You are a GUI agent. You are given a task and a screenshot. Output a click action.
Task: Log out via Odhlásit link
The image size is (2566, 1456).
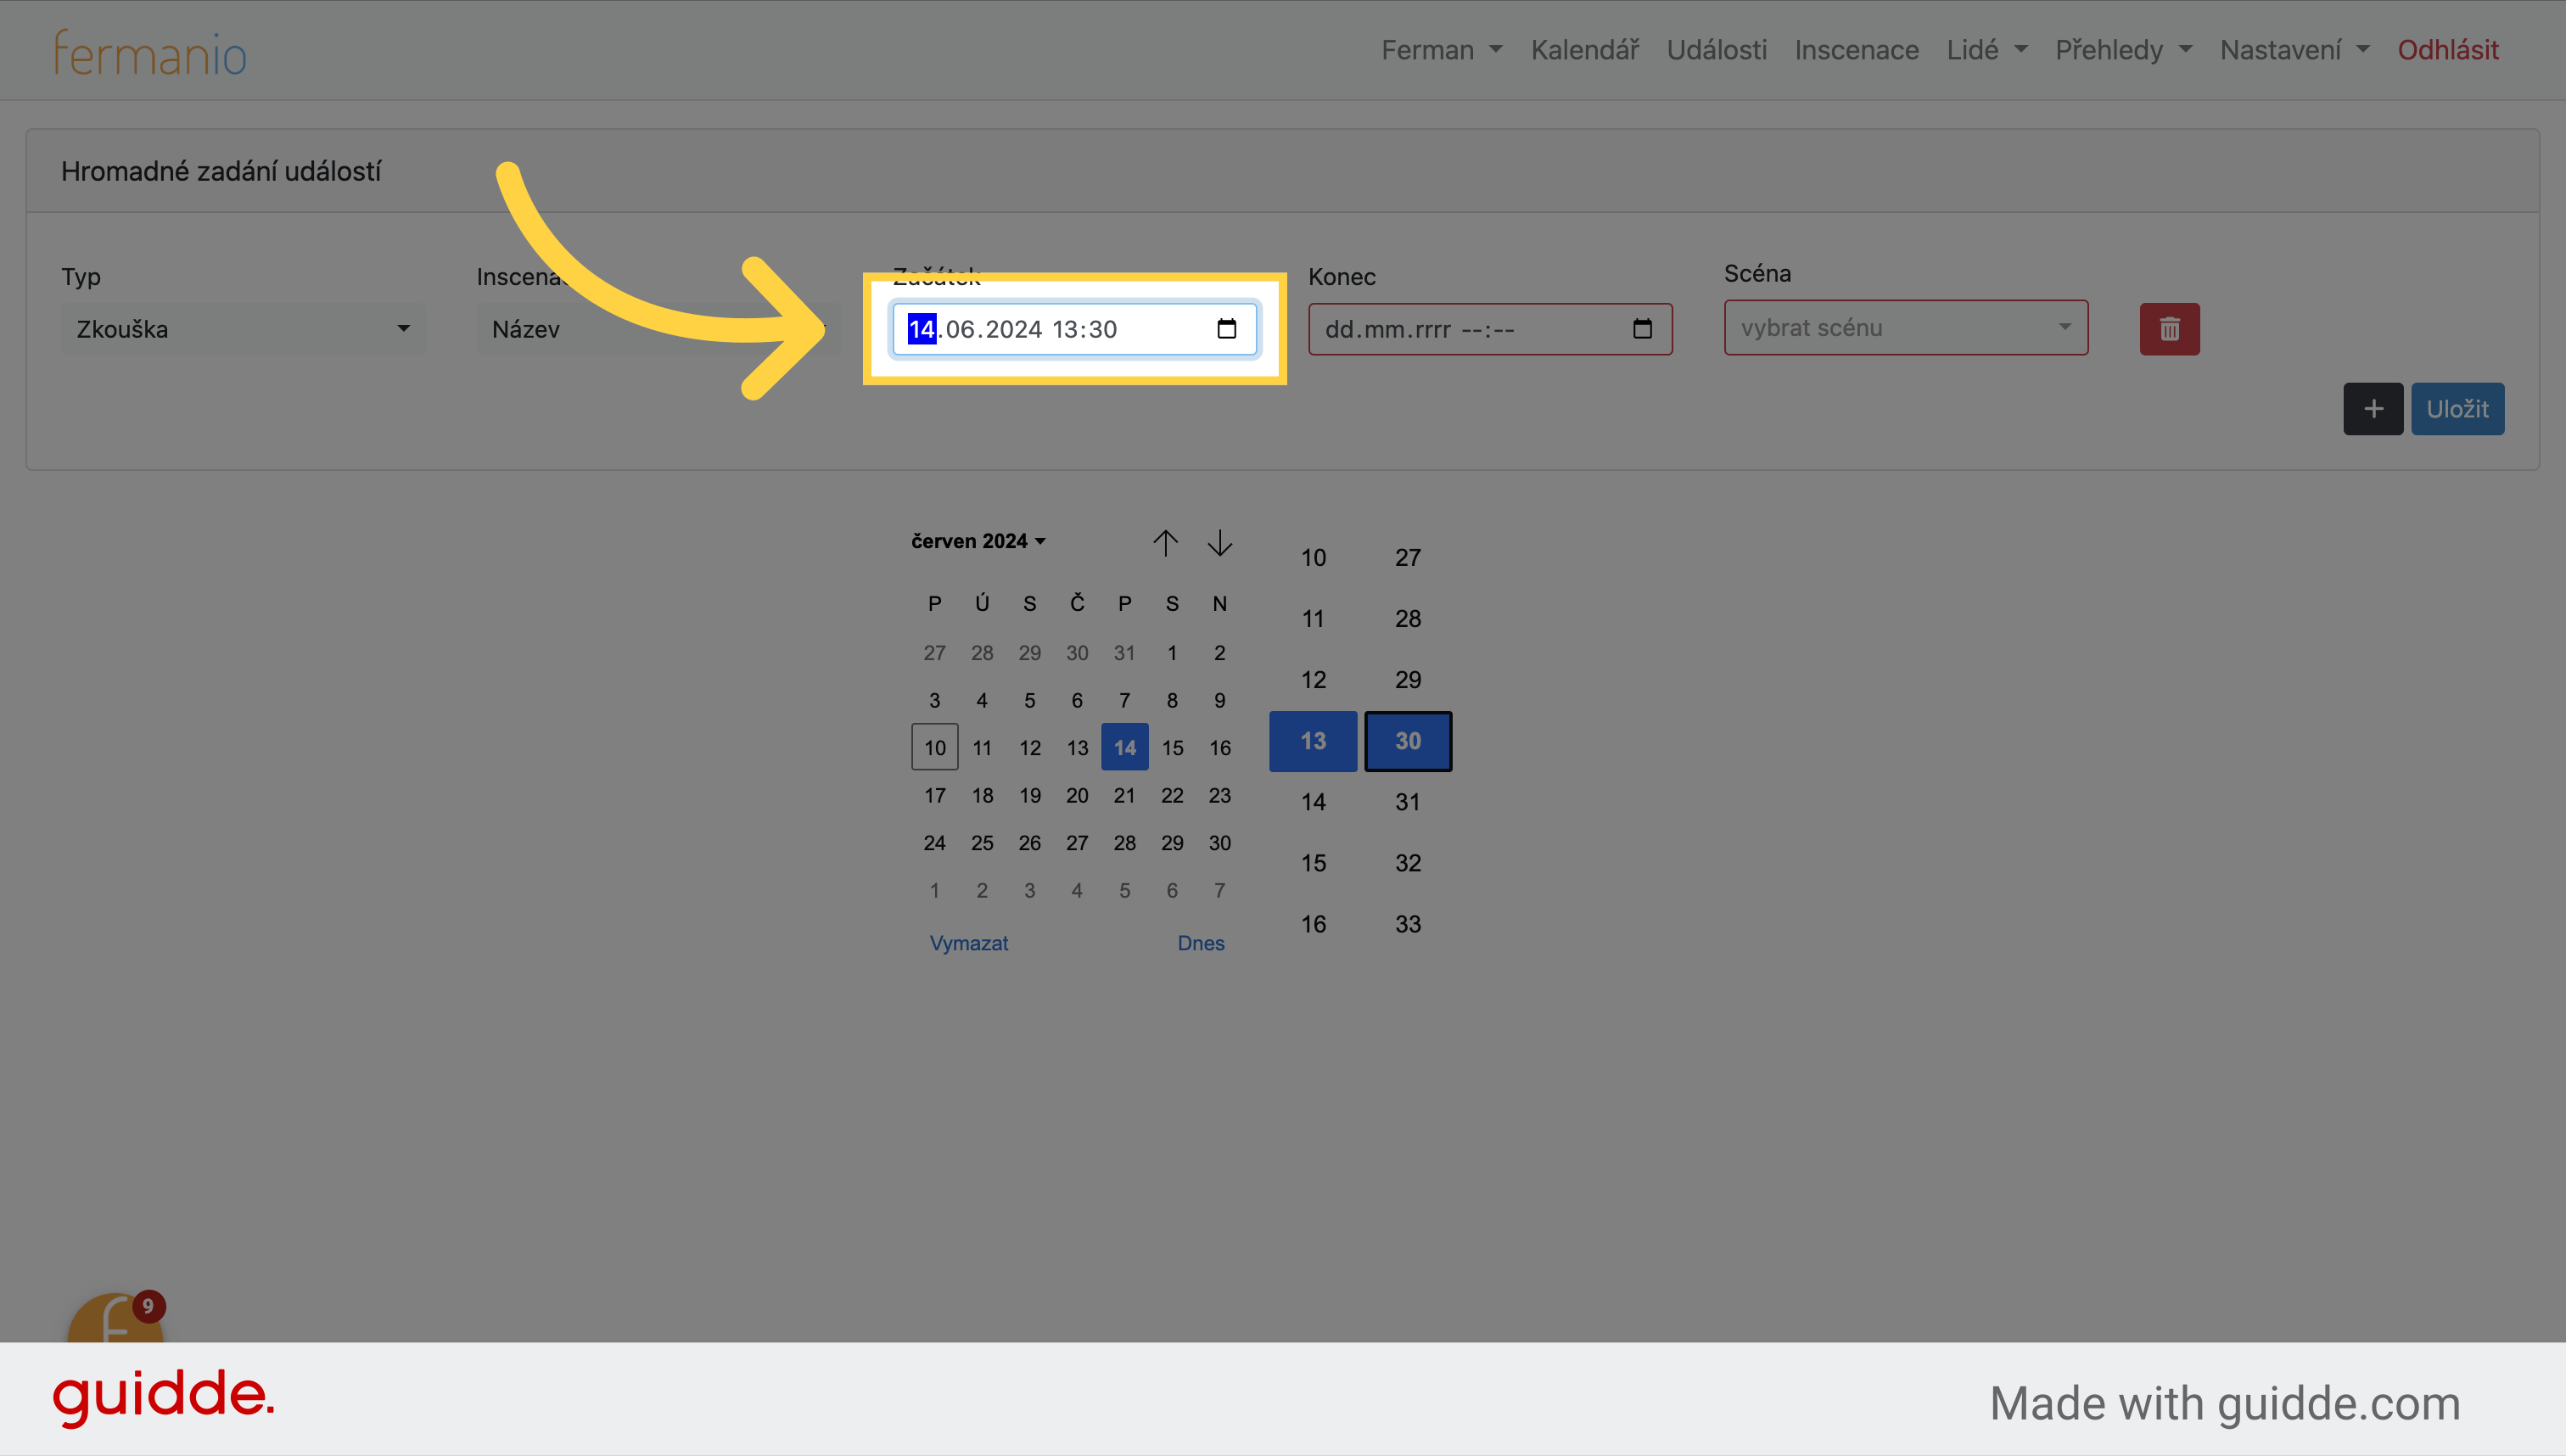pos(2447,50)
